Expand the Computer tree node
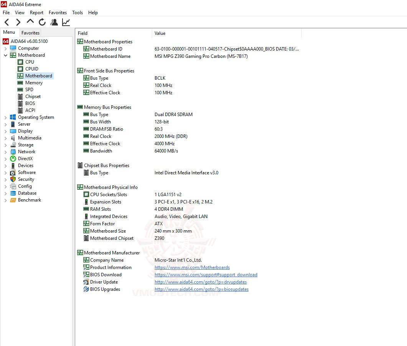Screen dimensions: 407x346 5,49
